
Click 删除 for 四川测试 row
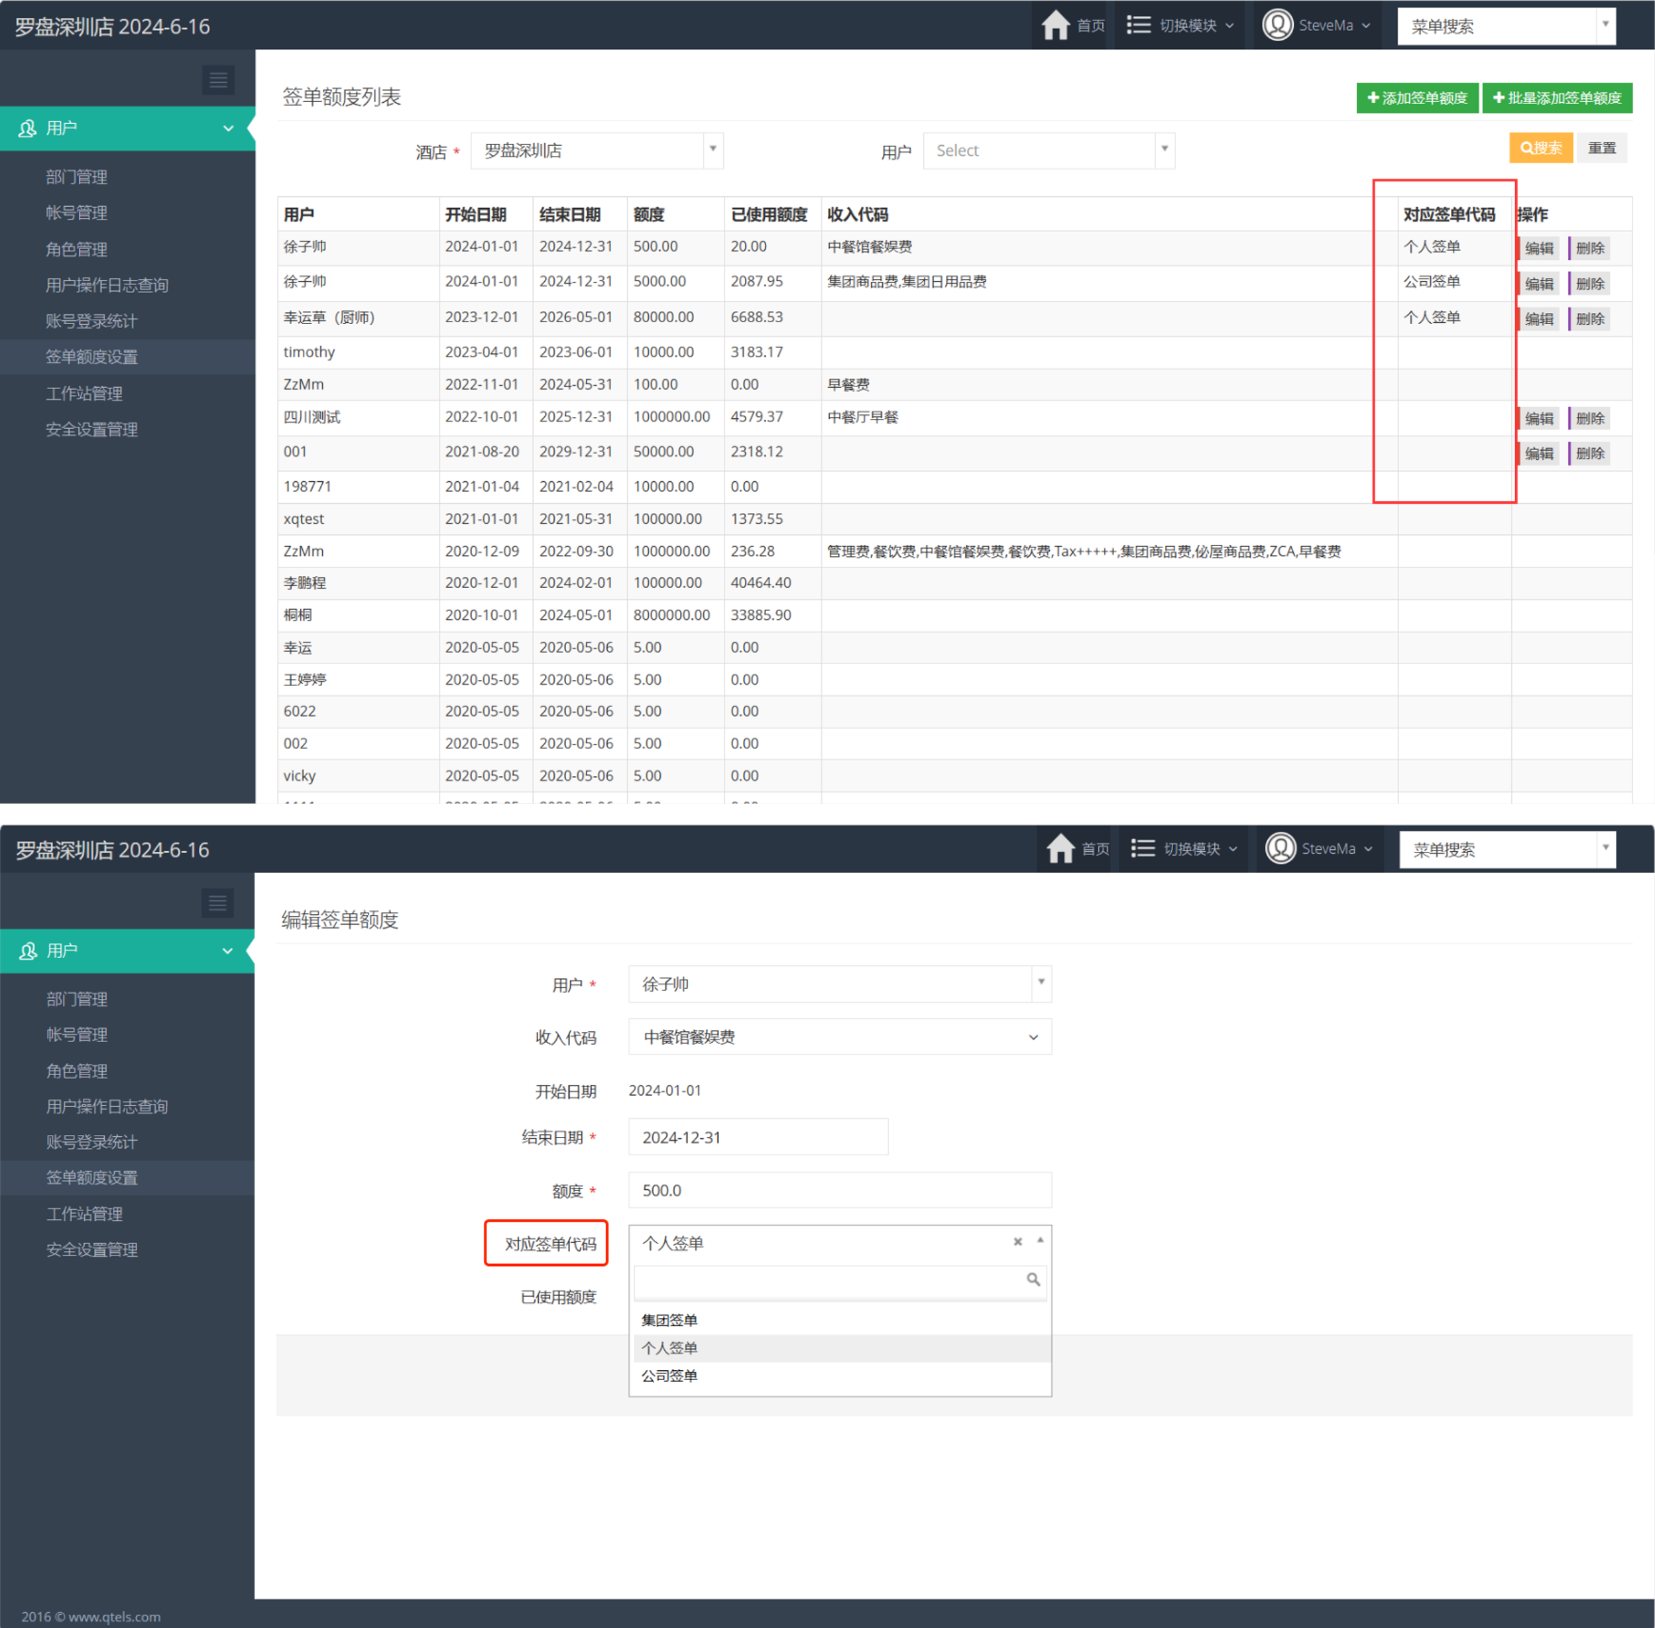tap(1589, 418)
